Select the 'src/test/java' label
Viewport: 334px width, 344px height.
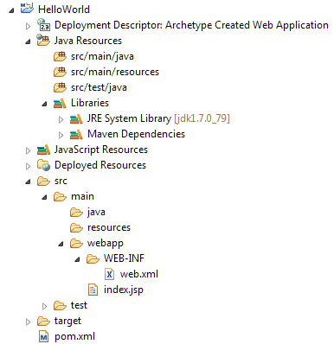(x=99, y=87)
